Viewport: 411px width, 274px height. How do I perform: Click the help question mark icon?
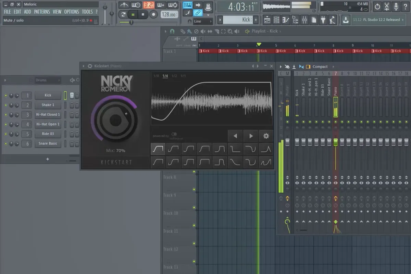tap(405, 6)
